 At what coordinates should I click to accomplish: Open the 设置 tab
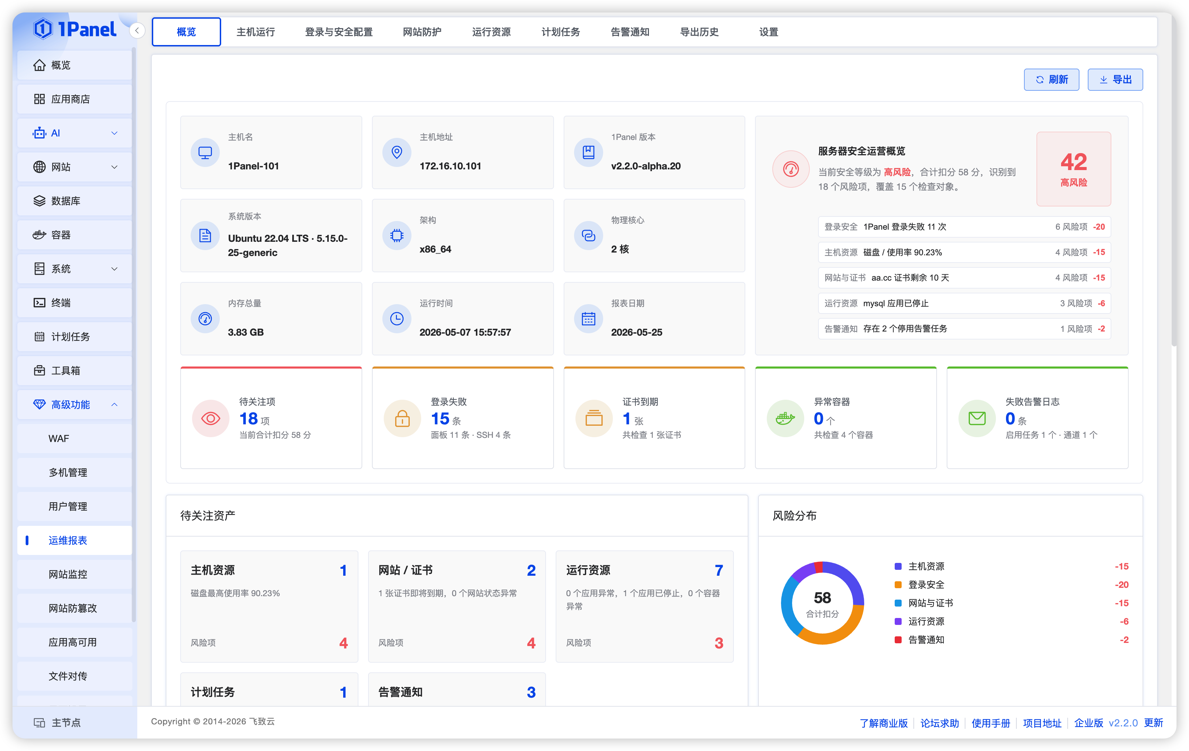pos(768,32)
